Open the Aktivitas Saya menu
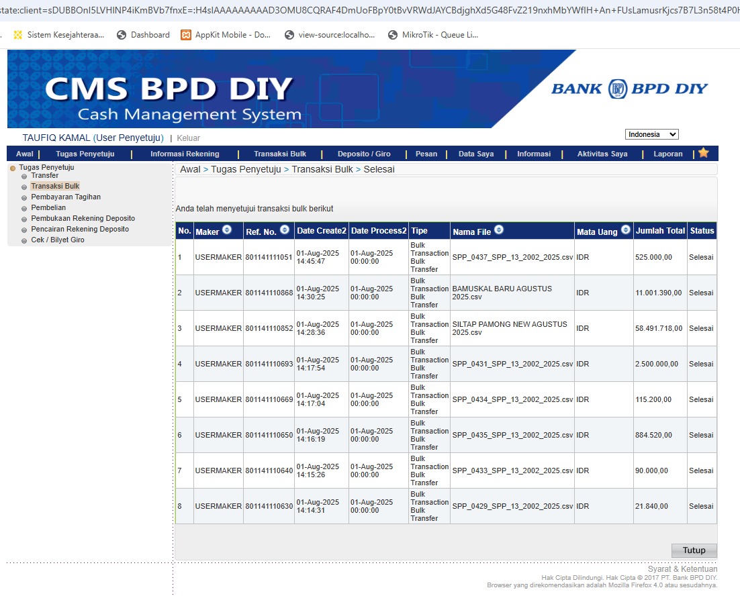Image resolution: width=740 pixels, height=596 pixels. [602, 154]
